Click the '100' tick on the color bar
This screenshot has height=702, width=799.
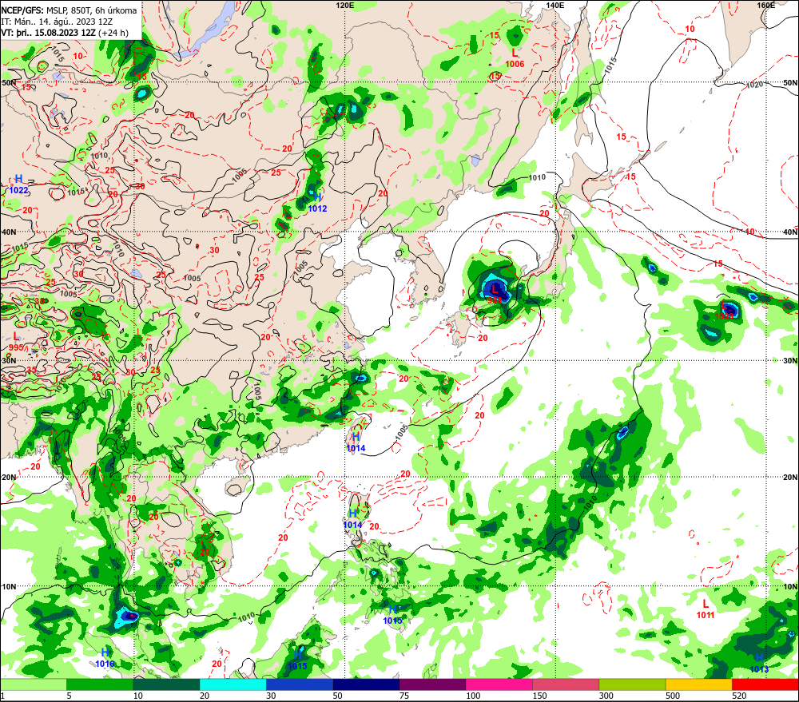[x=473, y=696]
